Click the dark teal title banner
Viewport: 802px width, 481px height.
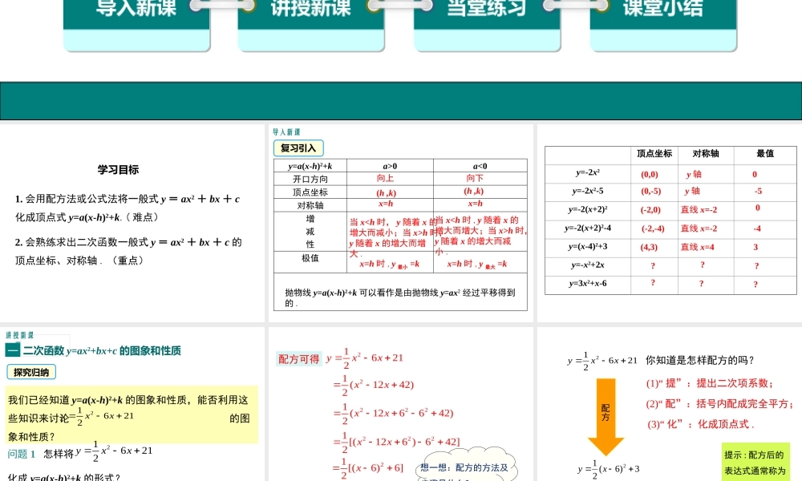[x=401, y=101]
